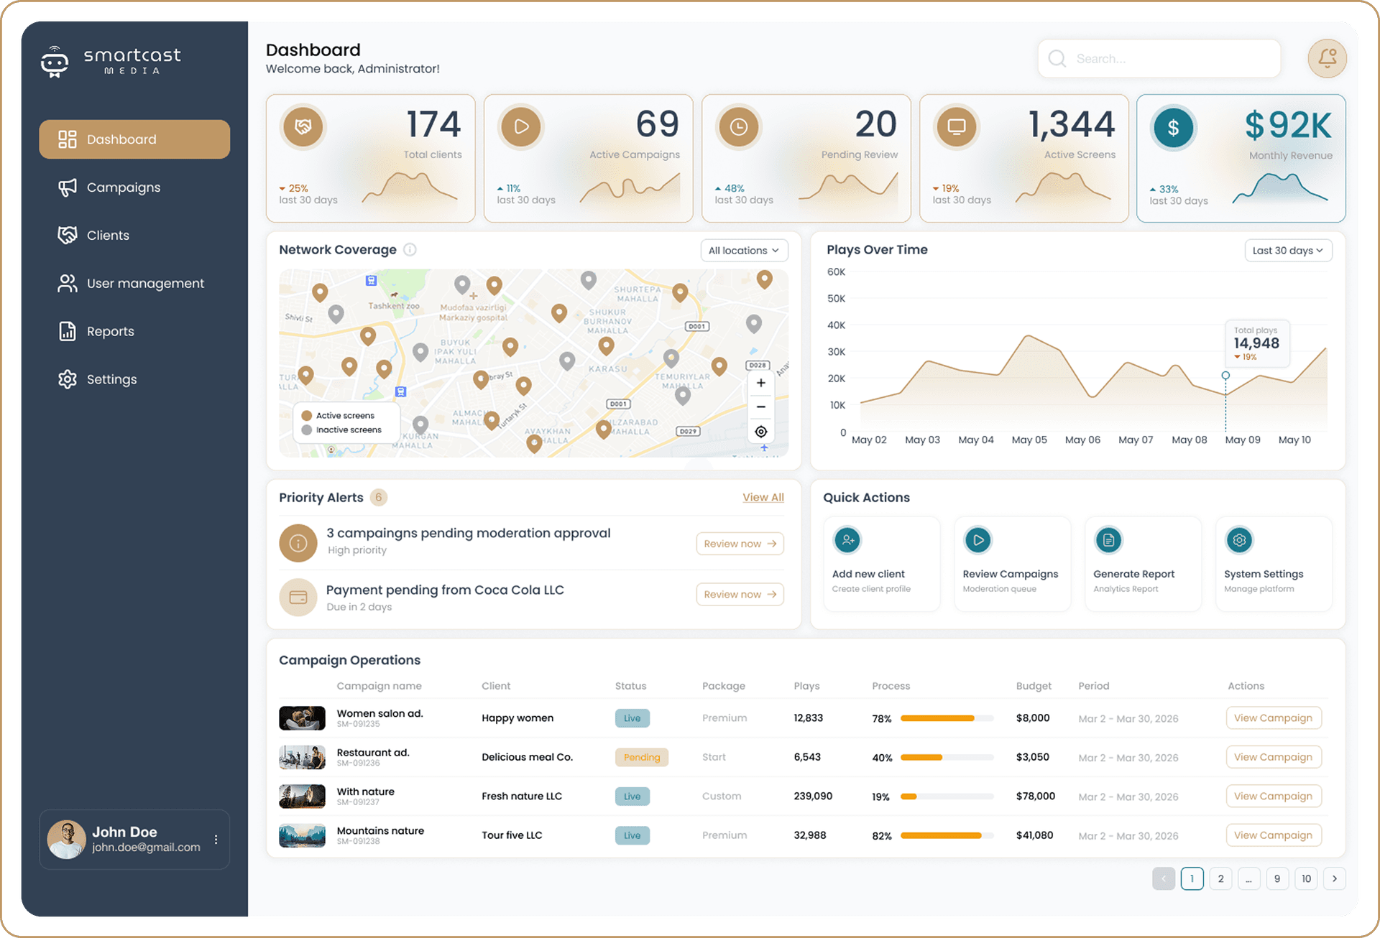Screen dimensions: 1380x938
Task: Open the All locations dropdown
Action: [744, 251]
